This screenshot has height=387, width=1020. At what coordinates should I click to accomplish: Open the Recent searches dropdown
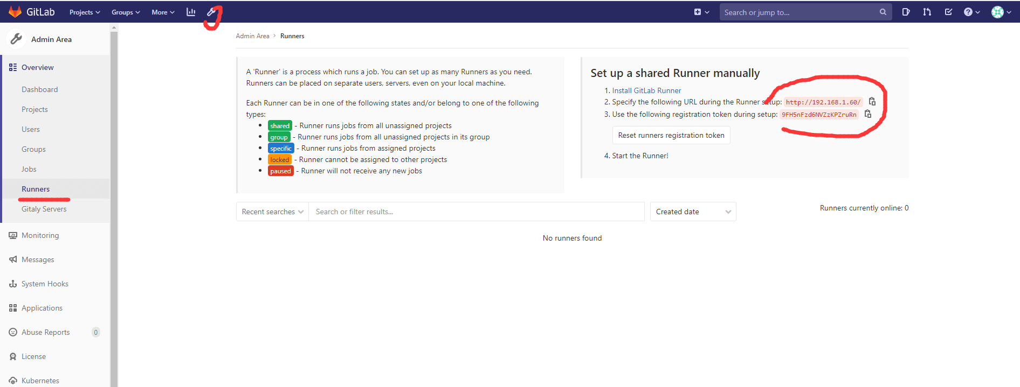tap(272, 212)
